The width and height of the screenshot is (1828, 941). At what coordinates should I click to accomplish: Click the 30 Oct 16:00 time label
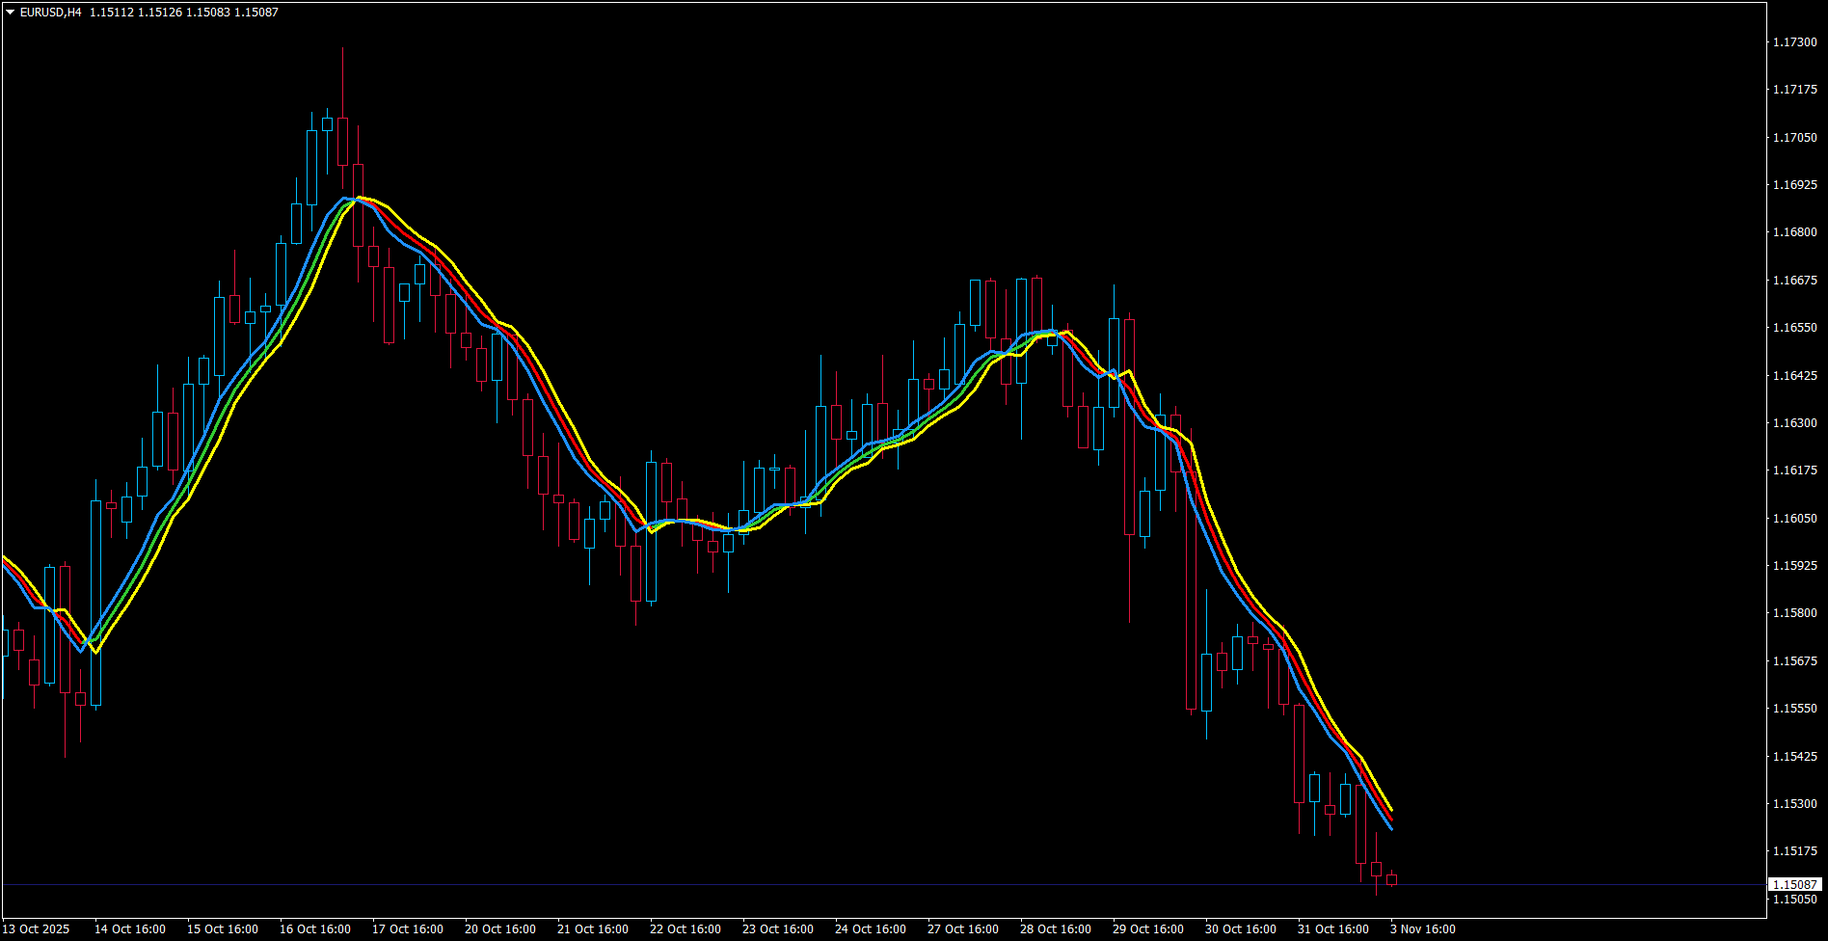[1241, 929]
